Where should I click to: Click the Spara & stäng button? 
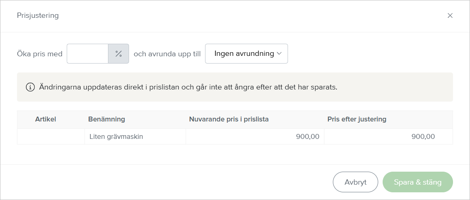417,182
